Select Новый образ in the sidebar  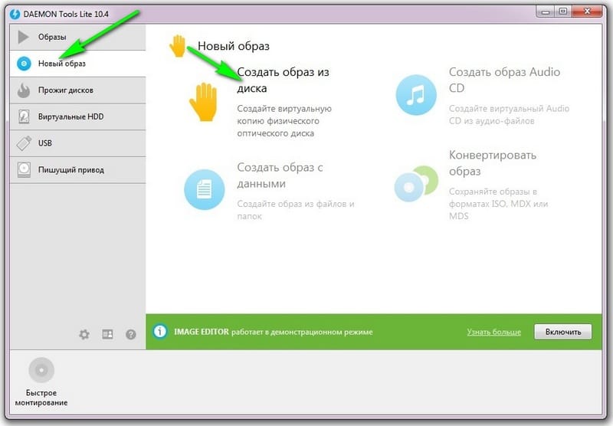click(x=77, y=64)
